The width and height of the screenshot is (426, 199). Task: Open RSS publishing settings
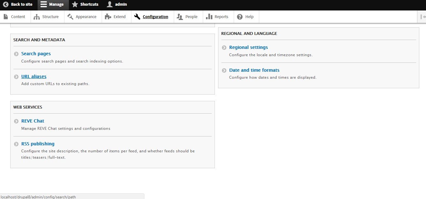(38, 144)
